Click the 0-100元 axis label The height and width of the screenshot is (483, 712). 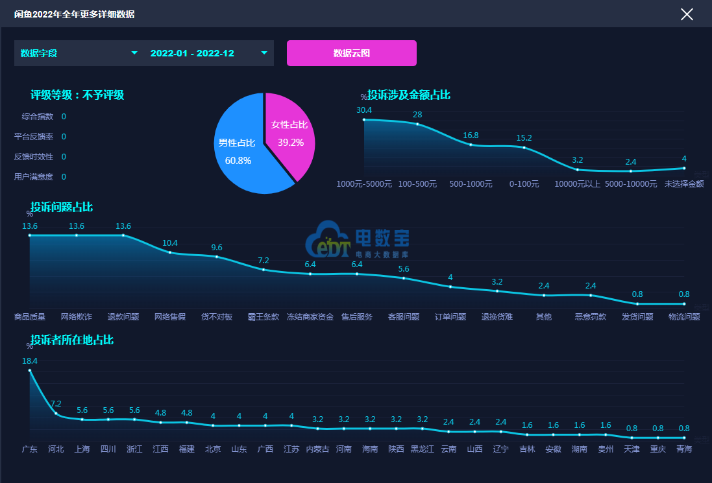524,183
